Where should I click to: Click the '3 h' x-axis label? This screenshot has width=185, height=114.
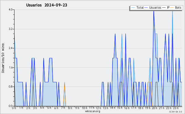point(35,108)
